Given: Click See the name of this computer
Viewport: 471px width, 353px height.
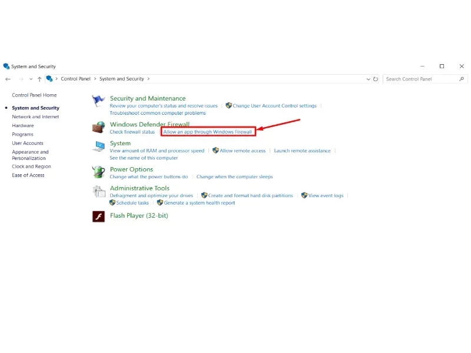Looking at the screenshot, I should coord(144,158).
